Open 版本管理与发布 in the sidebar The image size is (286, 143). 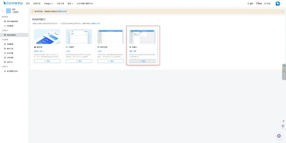point(12,71)
